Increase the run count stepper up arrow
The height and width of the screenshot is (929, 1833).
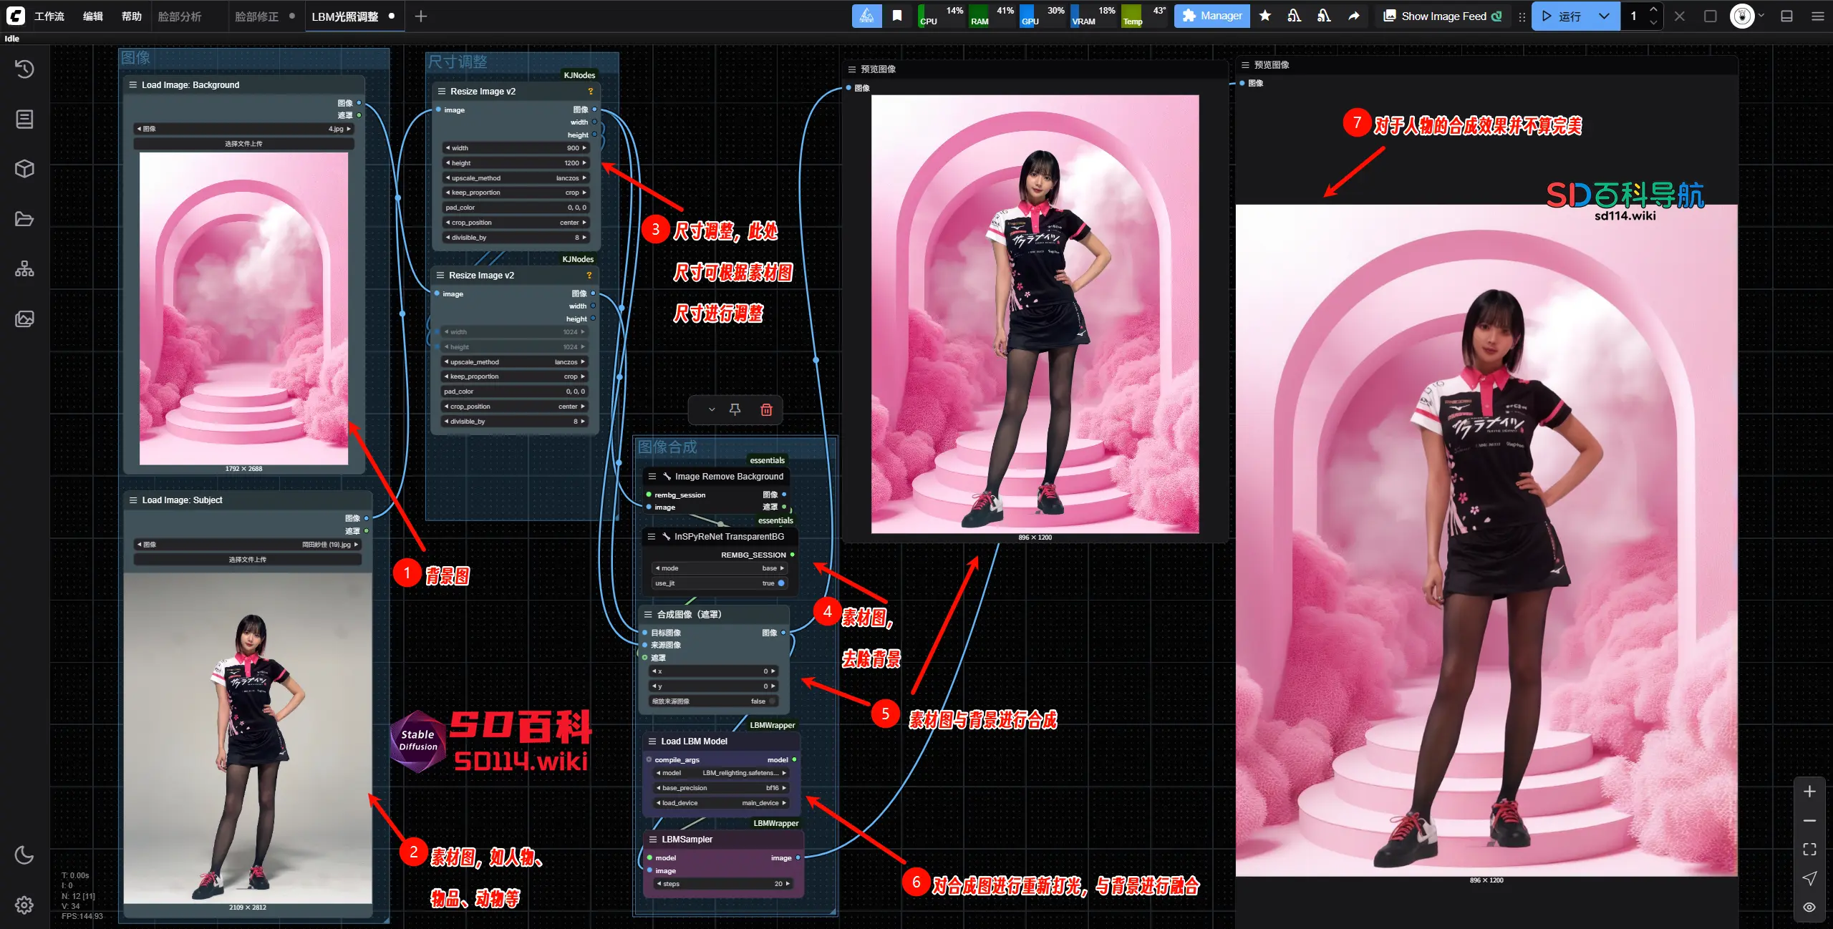coord(1653,9)
